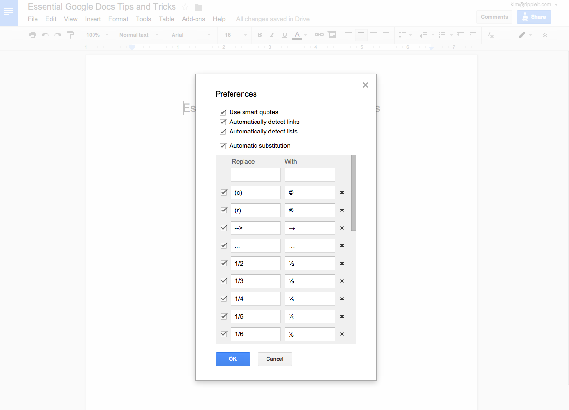
Task: Click the blue Share button
Action: (x=534, y=17)
